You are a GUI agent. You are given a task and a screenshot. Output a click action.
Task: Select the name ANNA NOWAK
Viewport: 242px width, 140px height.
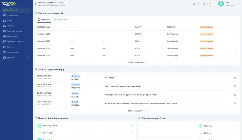pyautogui.click(x=44, y=78)
